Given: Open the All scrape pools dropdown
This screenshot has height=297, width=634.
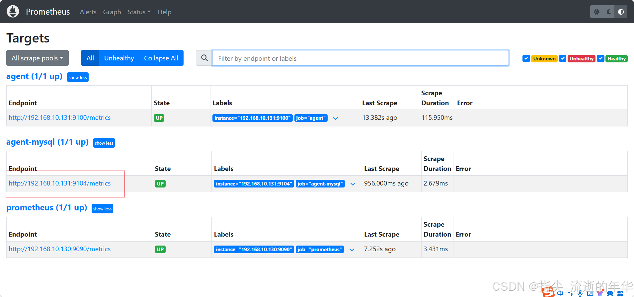Looking at the screenshot, I should coord(38,58).
